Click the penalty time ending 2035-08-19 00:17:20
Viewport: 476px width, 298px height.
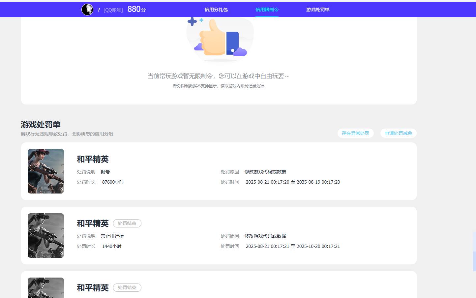click(x=293, y=182)
